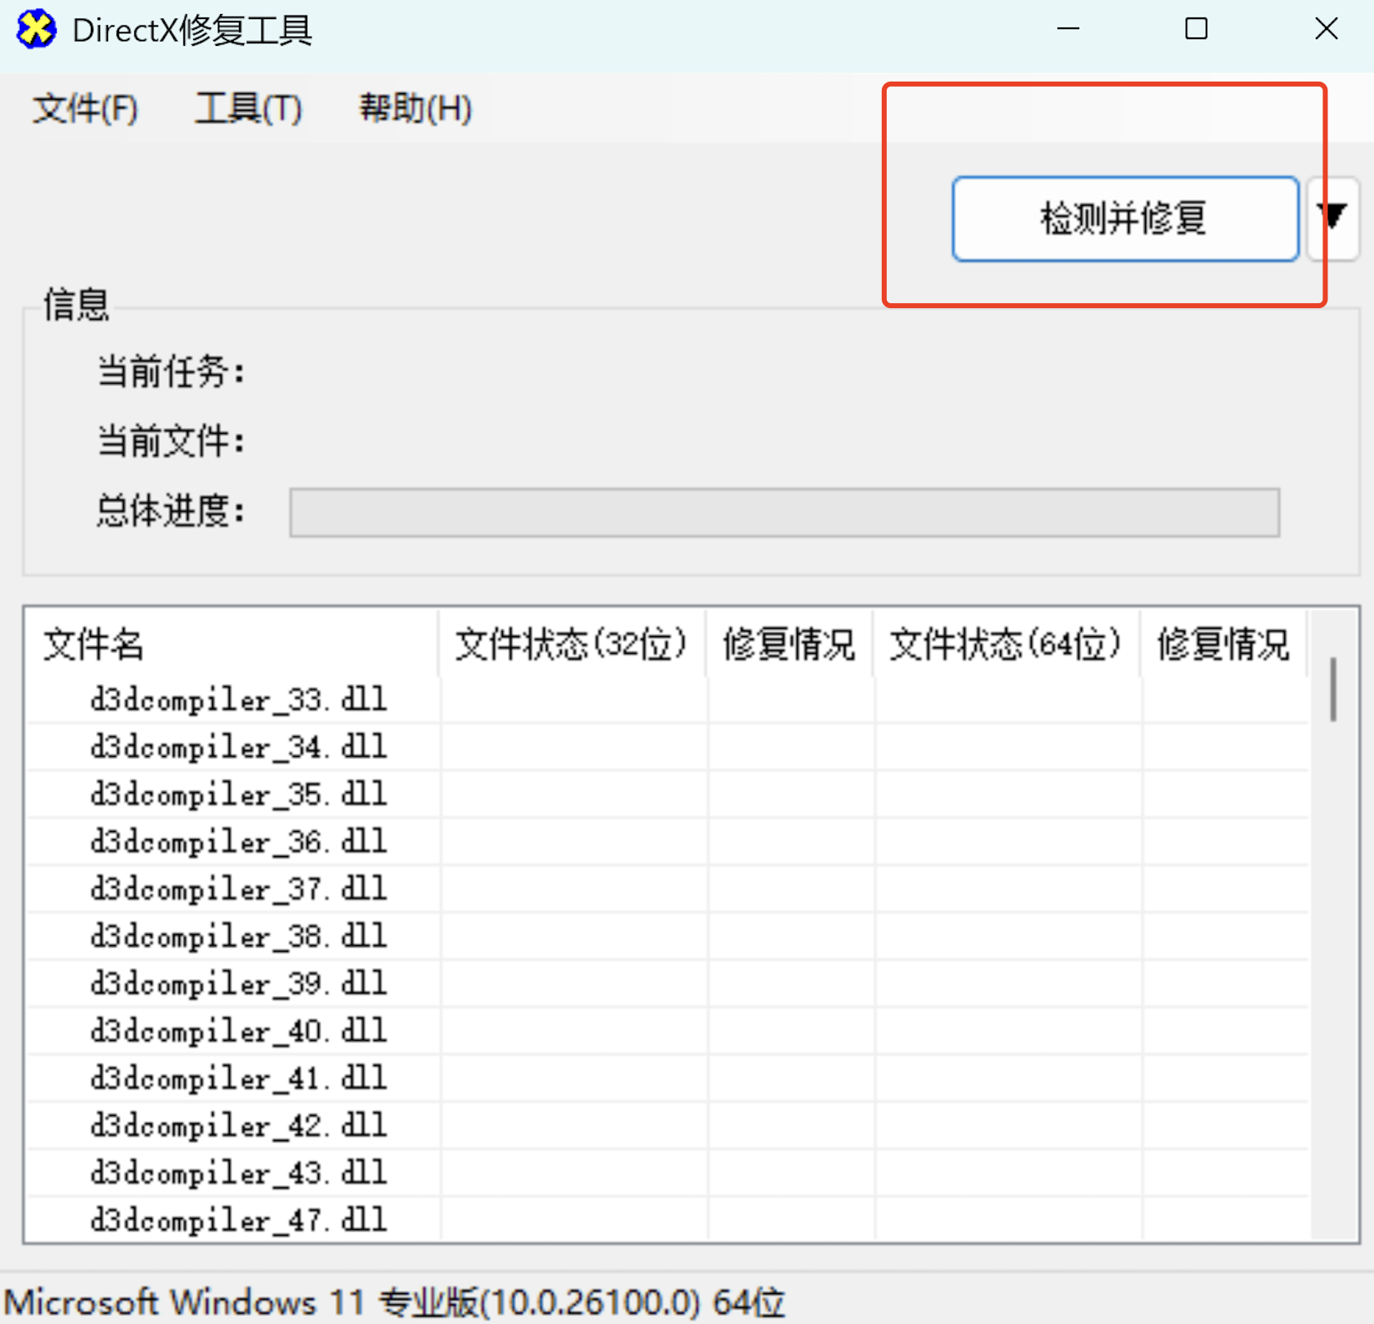Select the d3dcompiler_42.dll file entry
1374x1324 pixels.
(237, 1125)
